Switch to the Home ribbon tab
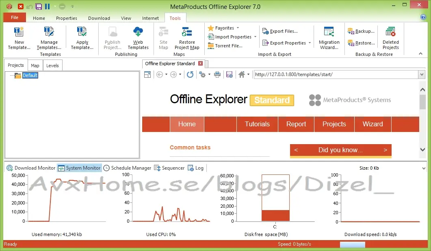This screenshot has width=431, height=251. point(39,18)
